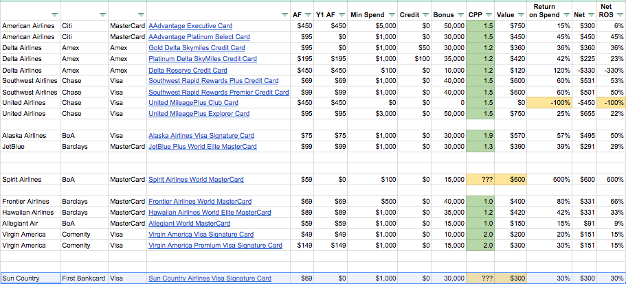The height and width of the screenshot is (284, 626).
Task: Click the Spirit row ??? CPP cell
Action: click(x=481, y=180)
